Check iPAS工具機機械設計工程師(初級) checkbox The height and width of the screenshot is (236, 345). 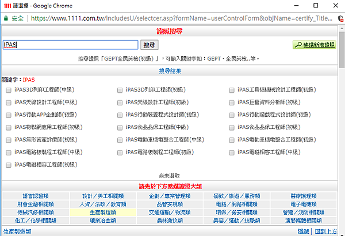coord(232,90)
